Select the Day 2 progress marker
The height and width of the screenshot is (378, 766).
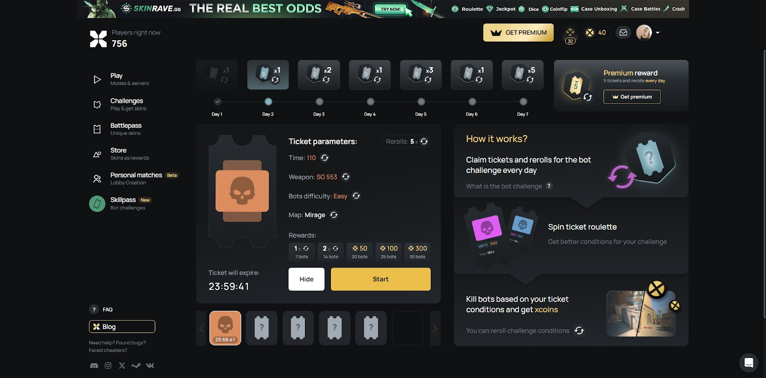268,101
